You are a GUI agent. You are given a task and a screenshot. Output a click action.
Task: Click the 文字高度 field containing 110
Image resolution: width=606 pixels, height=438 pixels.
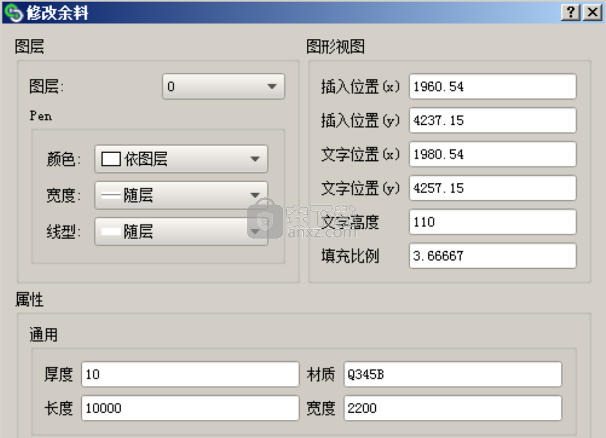(492, 222)
